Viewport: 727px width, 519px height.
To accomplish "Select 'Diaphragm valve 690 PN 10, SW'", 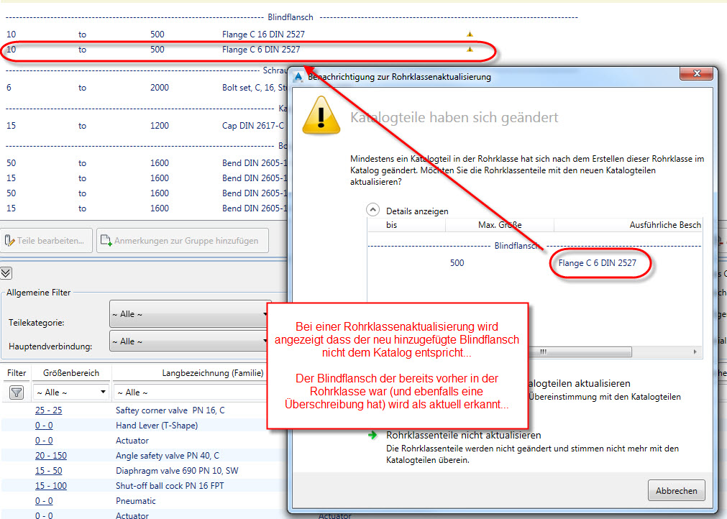I will pos(177,471).
